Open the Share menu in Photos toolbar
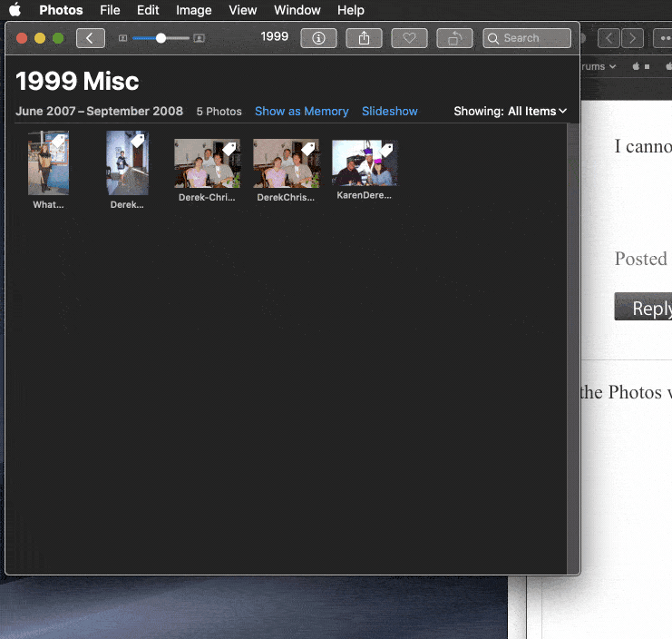 click(x=364, y=38)
